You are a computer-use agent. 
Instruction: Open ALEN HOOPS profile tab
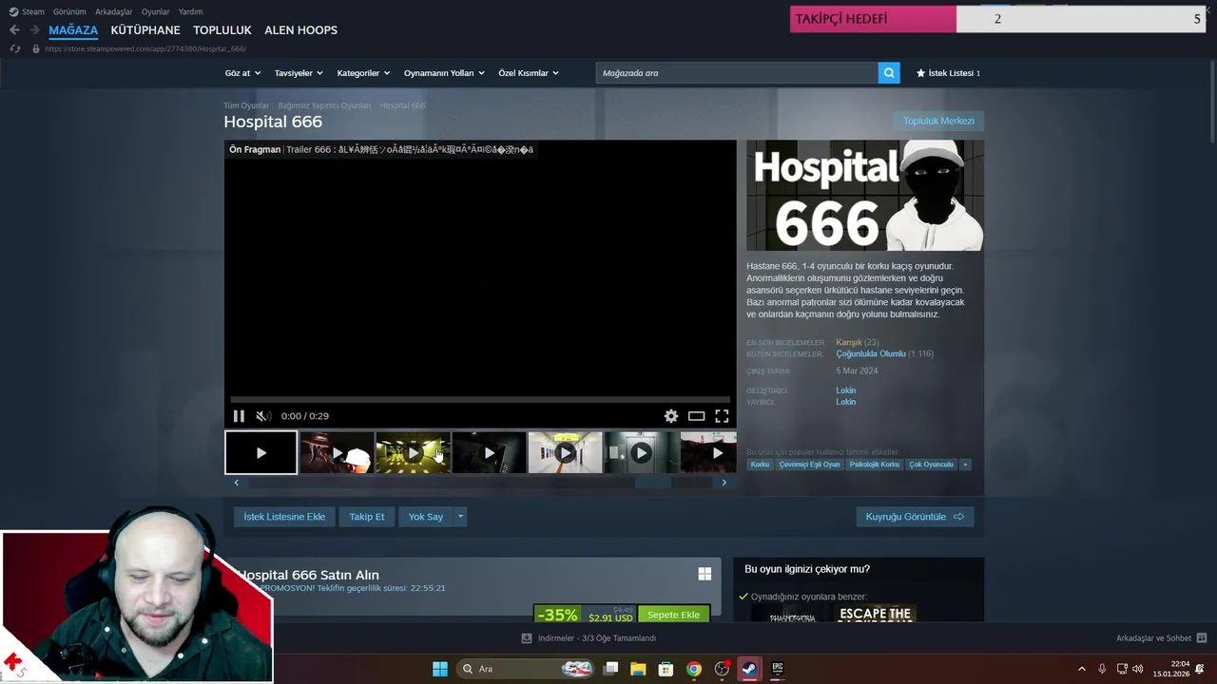(x=300, y=30)
